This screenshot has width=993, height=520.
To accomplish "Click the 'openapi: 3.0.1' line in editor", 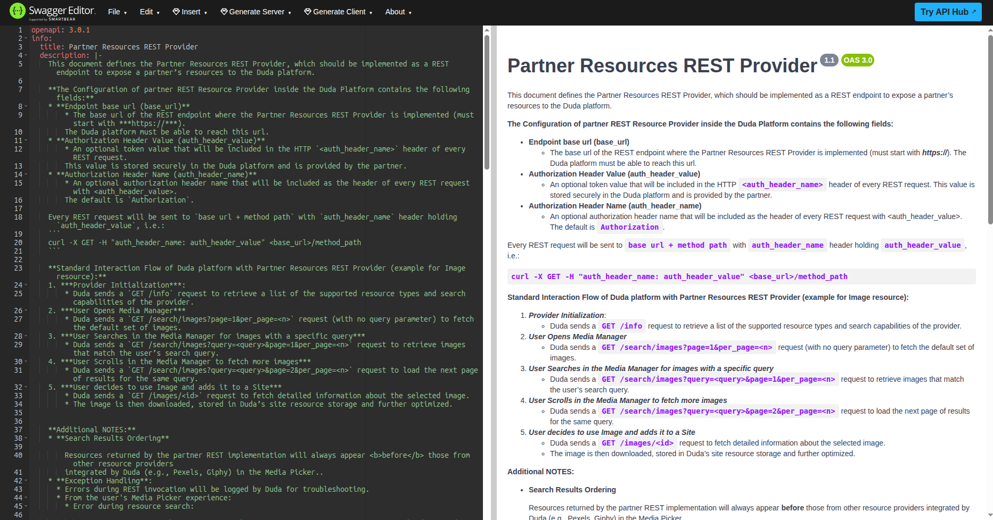I will click(61, 30).
